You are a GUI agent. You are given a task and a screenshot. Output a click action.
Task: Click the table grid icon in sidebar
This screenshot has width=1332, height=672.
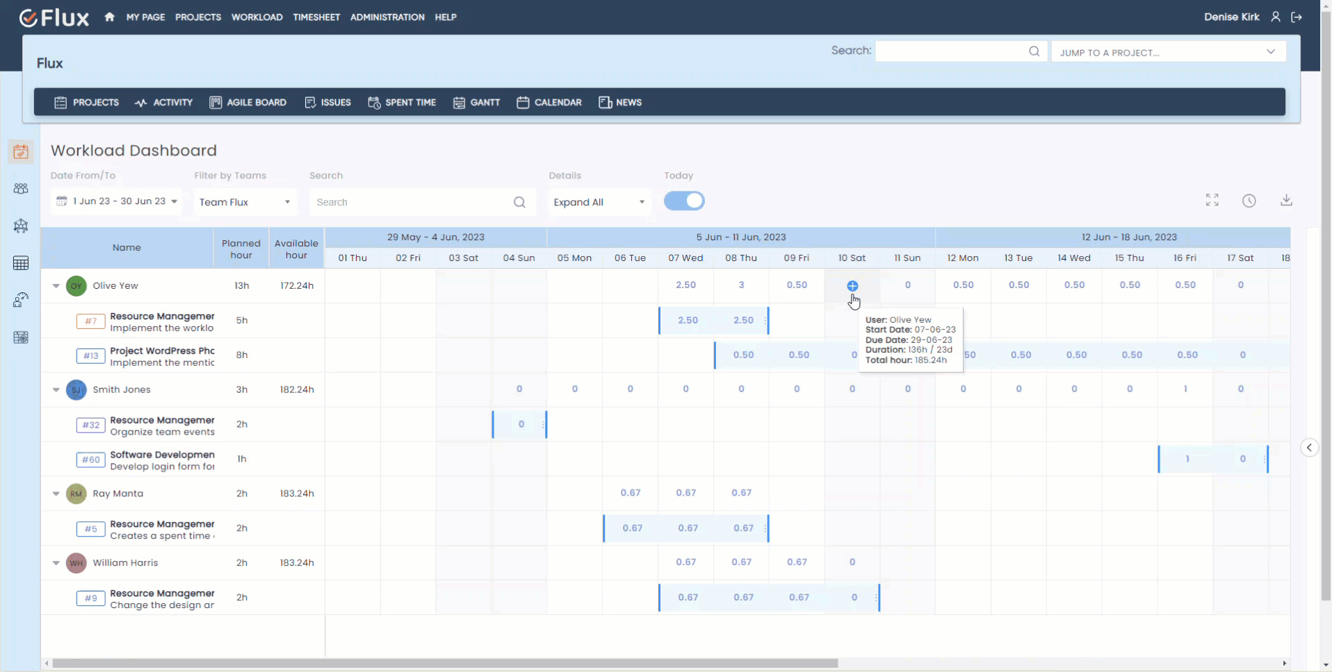[x=21, y=263]
